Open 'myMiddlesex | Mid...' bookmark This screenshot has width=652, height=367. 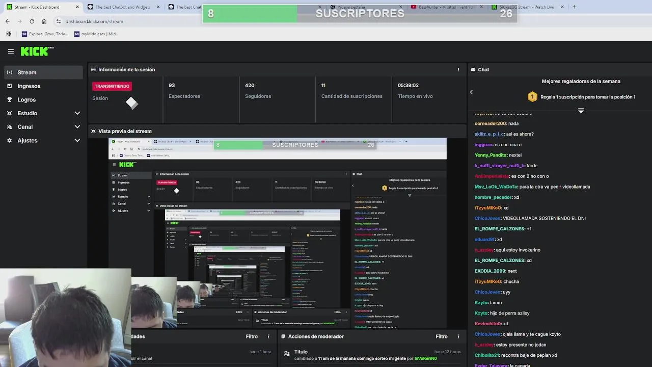(x=96, y=34)
